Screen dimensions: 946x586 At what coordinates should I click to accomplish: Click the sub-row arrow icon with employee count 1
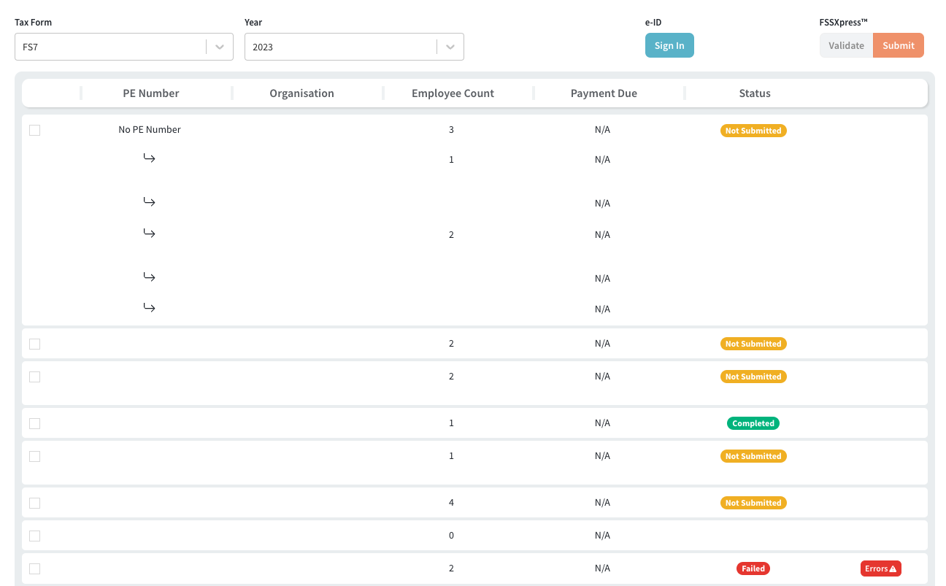click(149, 158)
